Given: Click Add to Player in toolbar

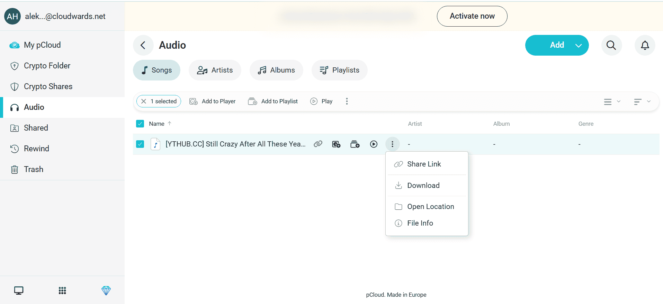Looking at the screenshot, I should click(213, 101).
